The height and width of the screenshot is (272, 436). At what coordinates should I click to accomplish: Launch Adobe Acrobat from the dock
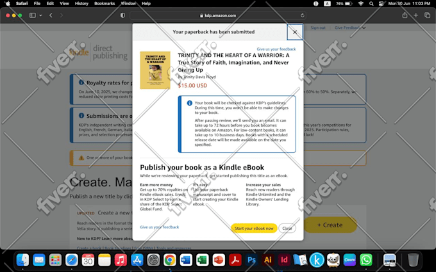pos(235,260)
